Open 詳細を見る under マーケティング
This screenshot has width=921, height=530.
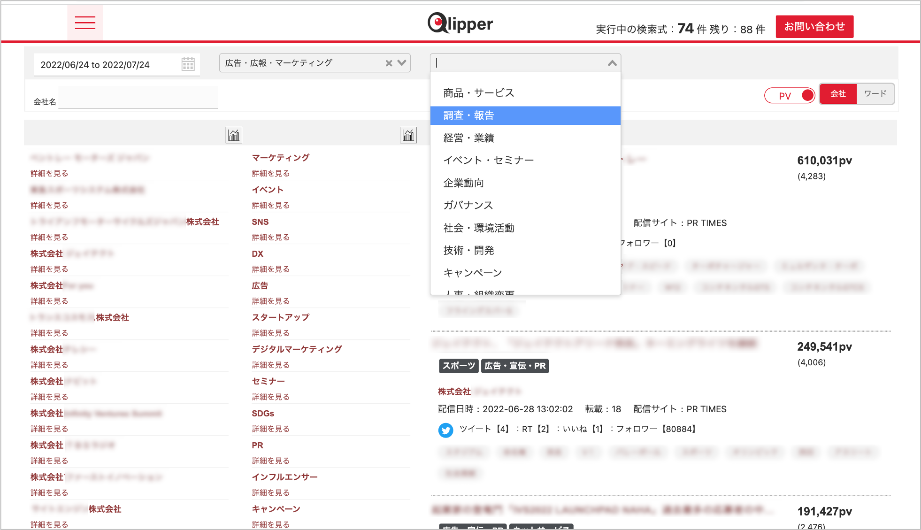click(x=270, y=173)
